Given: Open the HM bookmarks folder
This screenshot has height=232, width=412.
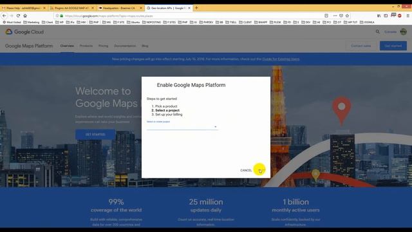Looking at the screenshot, I should point(82,23).
